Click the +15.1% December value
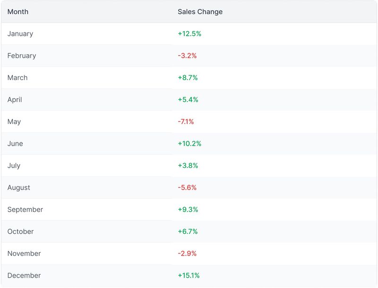The height and width of the screenshot is (288, 378). pos(189,276)
